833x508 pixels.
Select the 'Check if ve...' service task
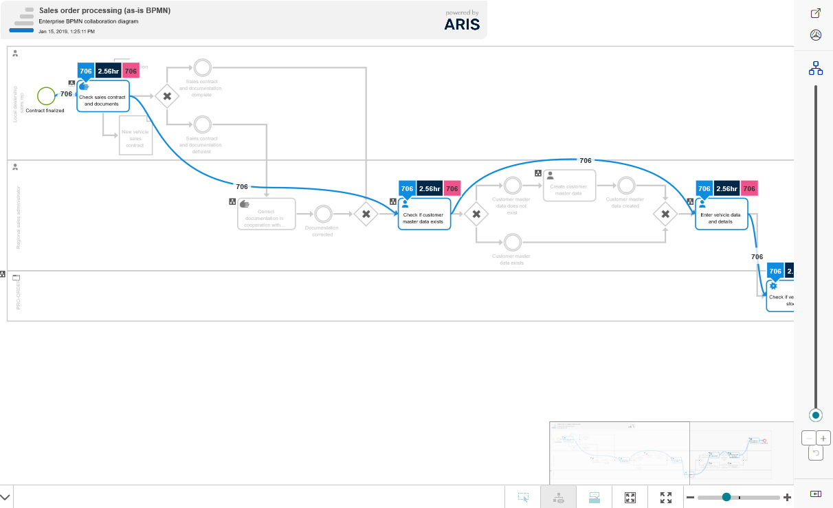click(x=780, y=296)
